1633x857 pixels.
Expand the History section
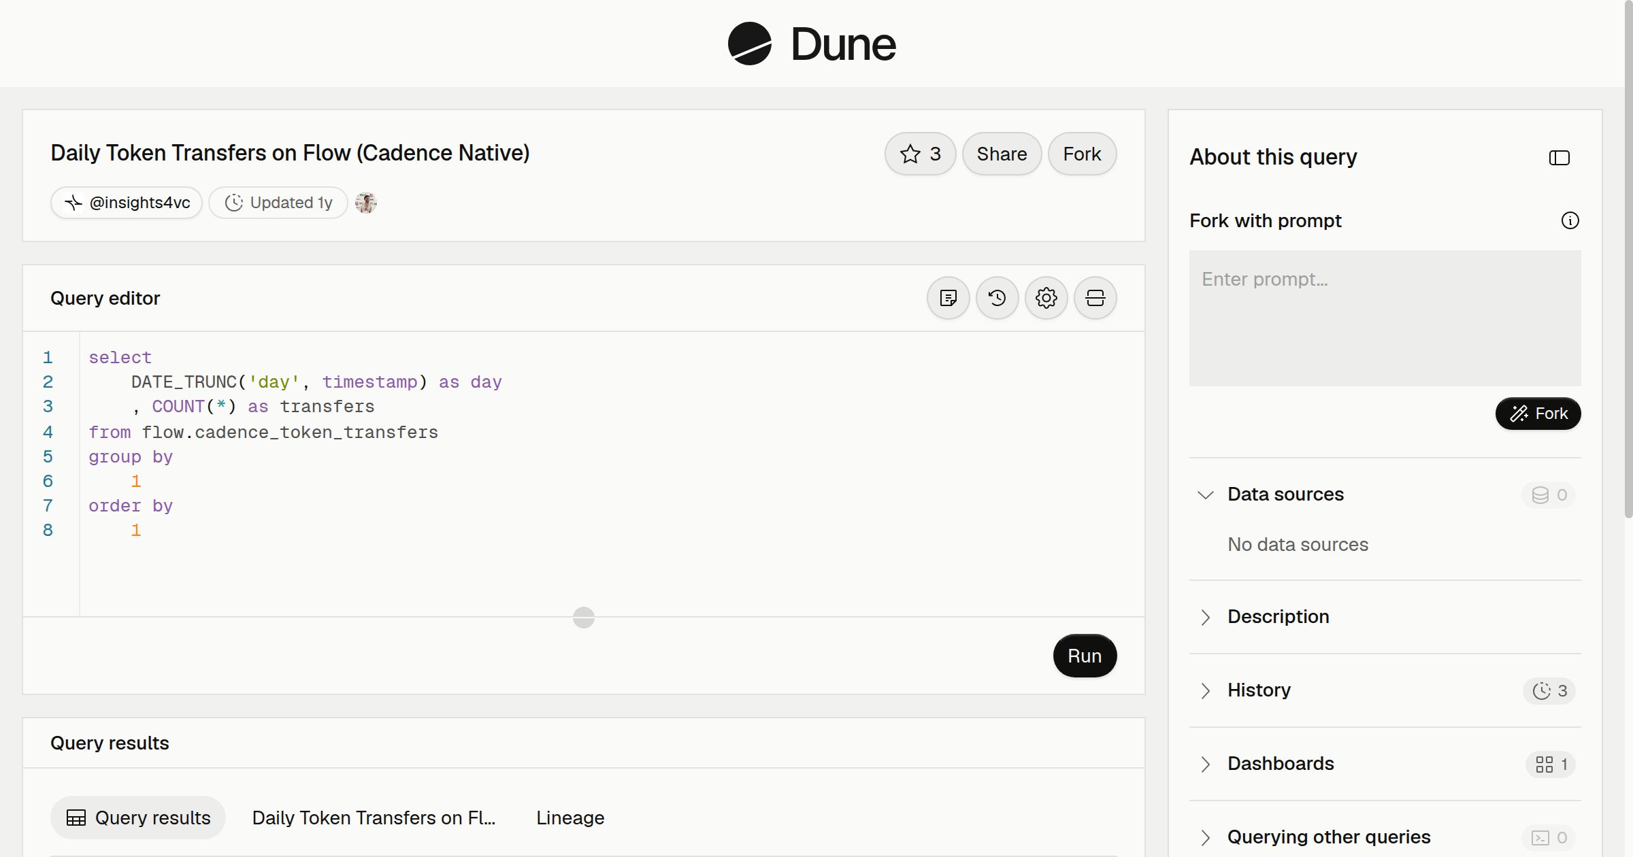1385,690
